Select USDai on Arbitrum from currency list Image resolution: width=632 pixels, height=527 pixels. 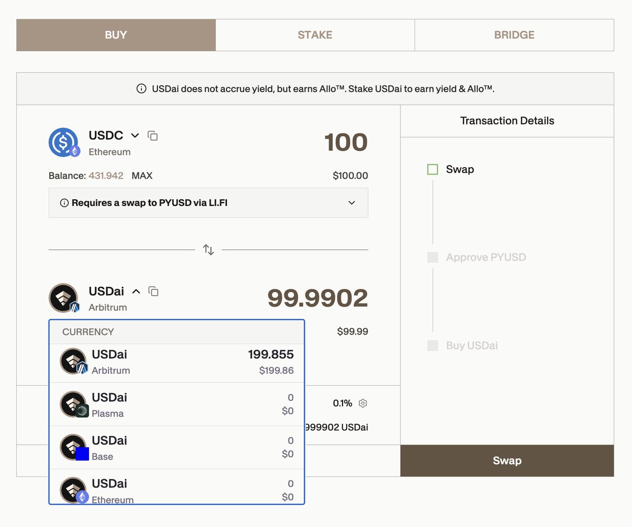(177, 363)
